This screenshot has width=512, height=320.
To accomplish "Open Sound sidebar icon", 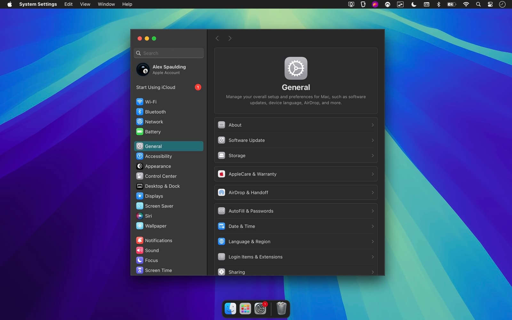I will click(140, 250).
